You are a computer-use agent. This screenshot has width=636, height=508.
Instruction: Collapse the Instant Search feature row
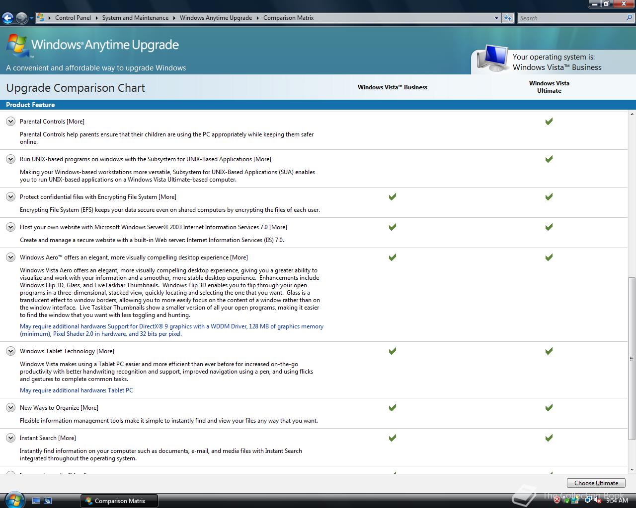(x=10, y=438)
